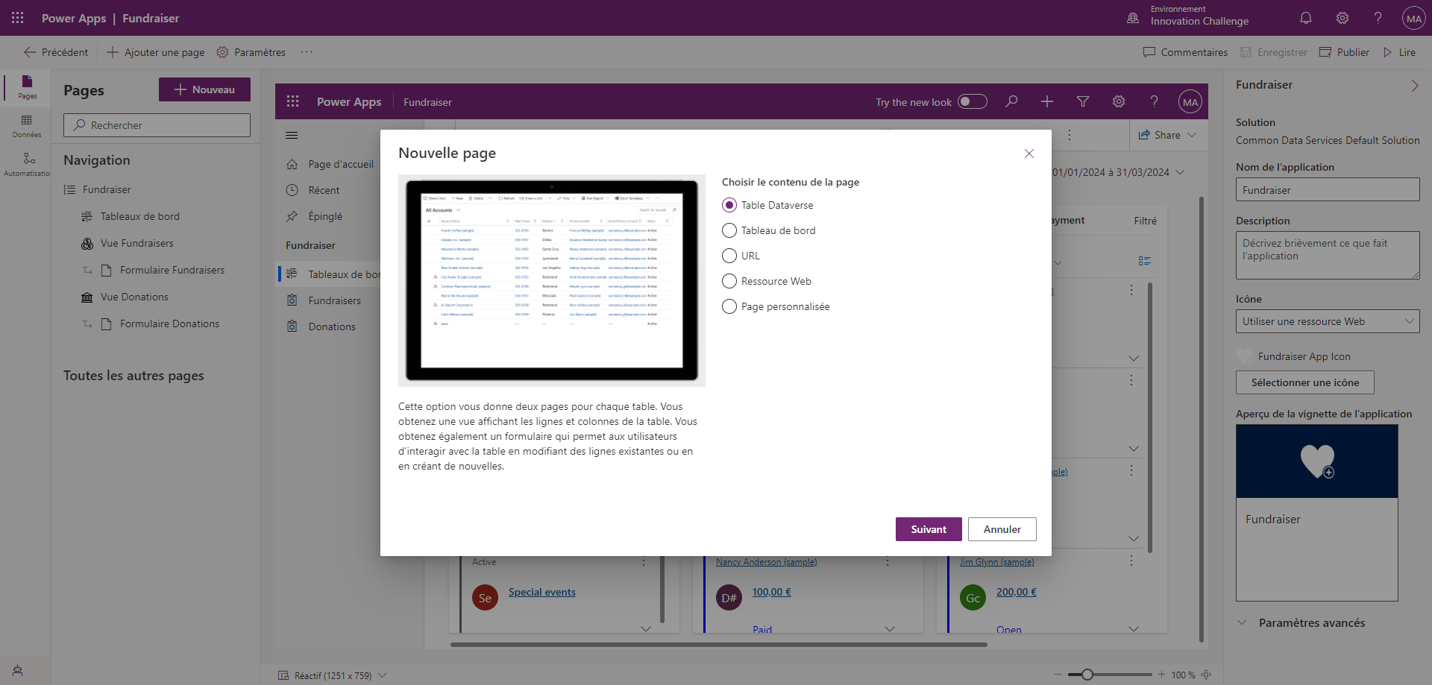Viewport: 1432px width, 685px height.
Task: Click the zoom in plus icon
Action: point(1161,675)
